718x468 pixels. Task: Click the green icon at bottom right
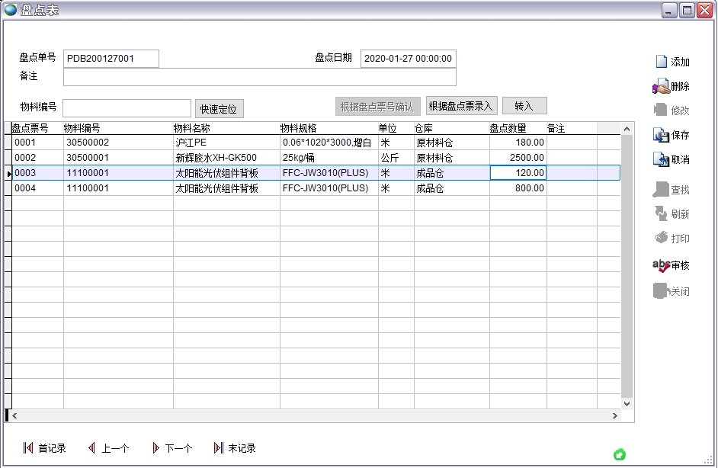click(620, 455)
